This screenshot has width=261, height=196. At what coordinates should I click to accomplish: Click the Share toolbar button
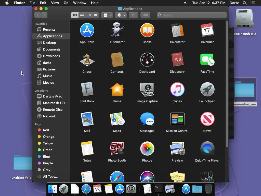pos(134,15)
